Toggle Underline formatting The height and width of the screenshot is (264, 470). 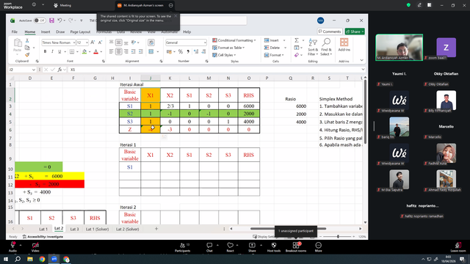click(x=59, y=51)
